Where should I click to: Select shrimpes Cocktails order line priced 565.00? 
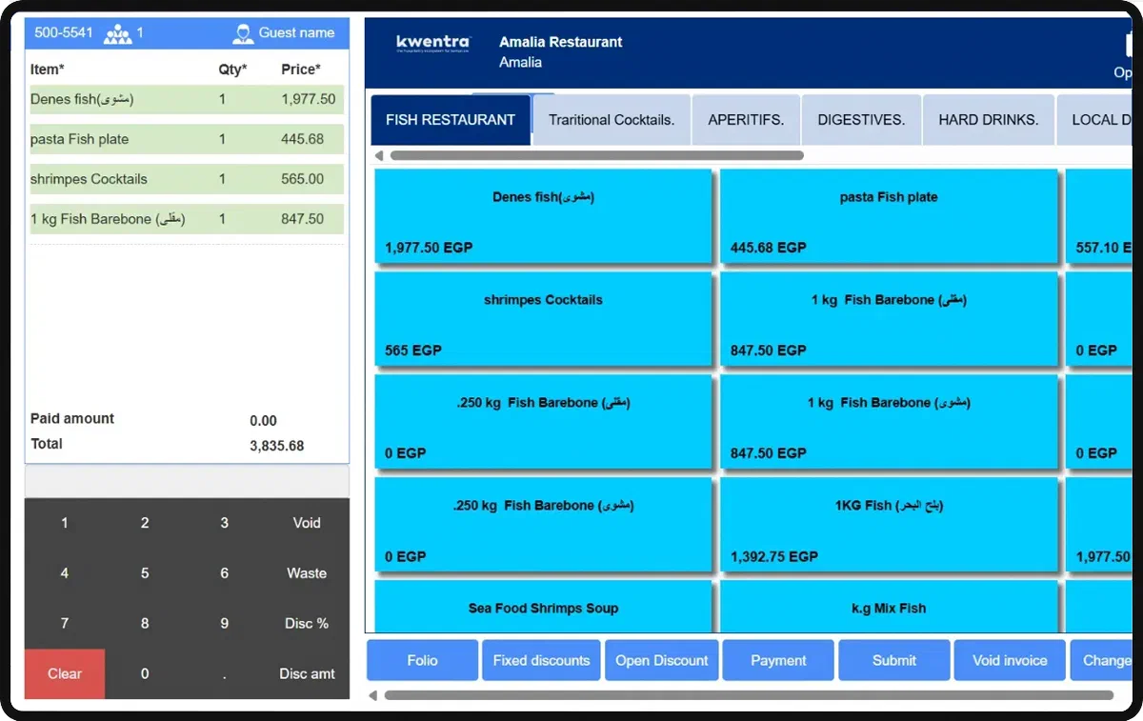[187, 179]
